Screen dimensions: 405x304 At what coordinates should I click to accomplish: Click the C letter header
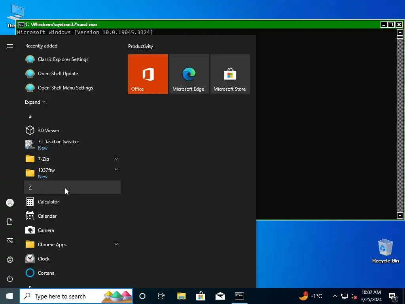coord(72,187)
